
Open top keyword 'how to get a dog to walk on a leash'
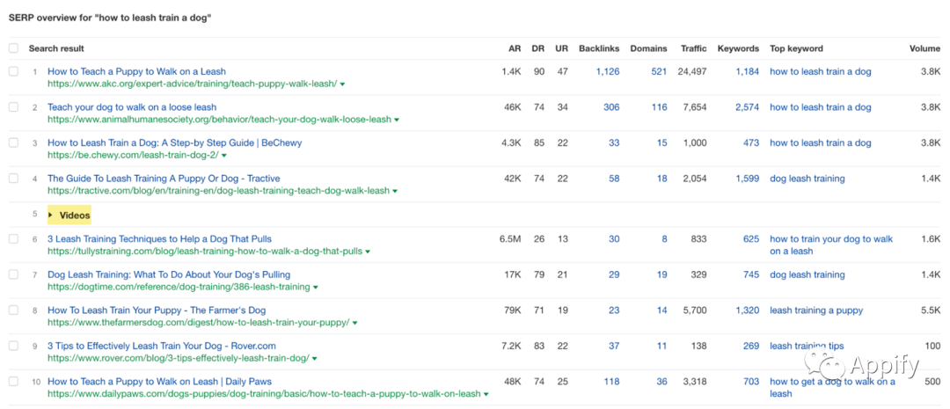pyautogui.click(x=832, y=388)
